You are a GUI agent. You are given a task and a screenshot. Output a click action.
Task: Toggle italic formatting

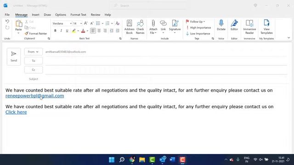(61, 31)
